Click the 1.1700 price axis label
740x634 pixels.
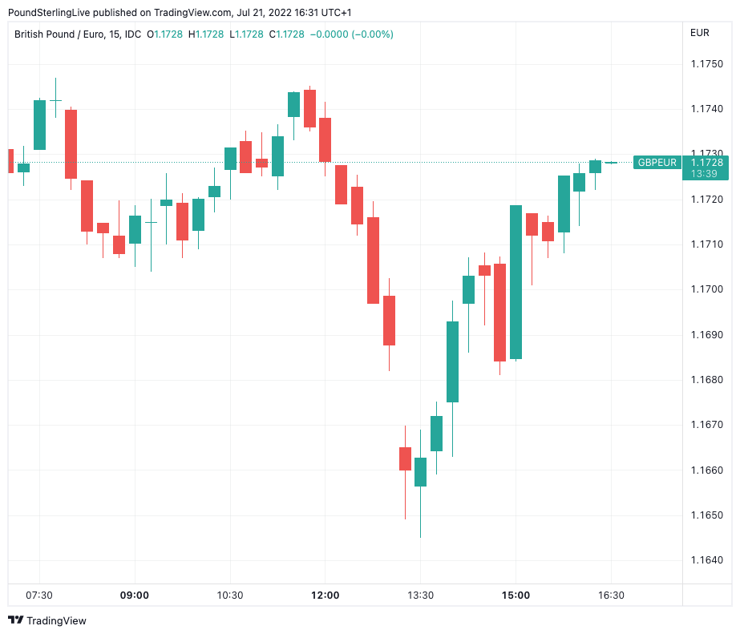(x=706, y=289)
